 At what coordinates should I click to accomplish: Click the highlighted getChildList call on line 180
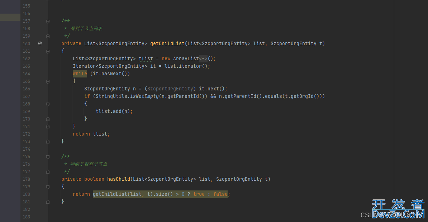(x=110, y=194)
